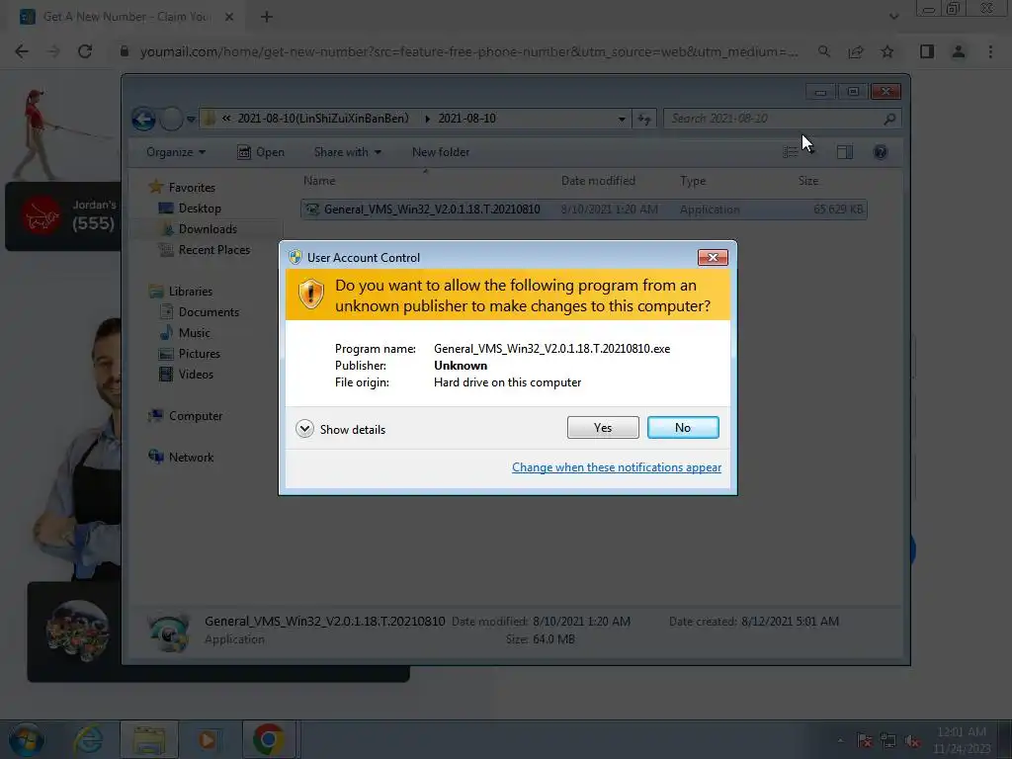This screenshot has height=759, width=1012.
Task: Click youmail.com URL in Chrome address bar
Action: tap(469, 51)
